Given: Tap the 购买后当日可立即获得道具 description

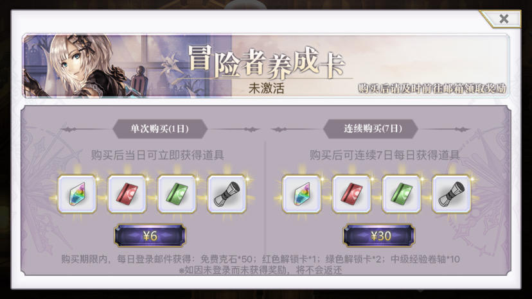Looking at the screenshot, I should (157, 155).
